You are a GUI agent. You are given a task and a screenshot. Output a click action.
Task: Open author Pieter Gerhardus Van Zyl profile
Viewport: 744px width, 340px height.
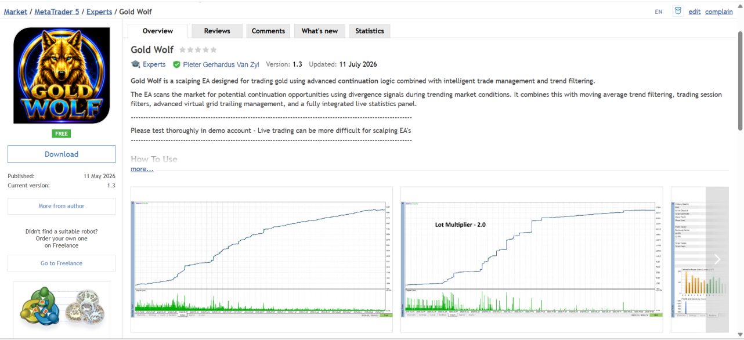[221, 64]
